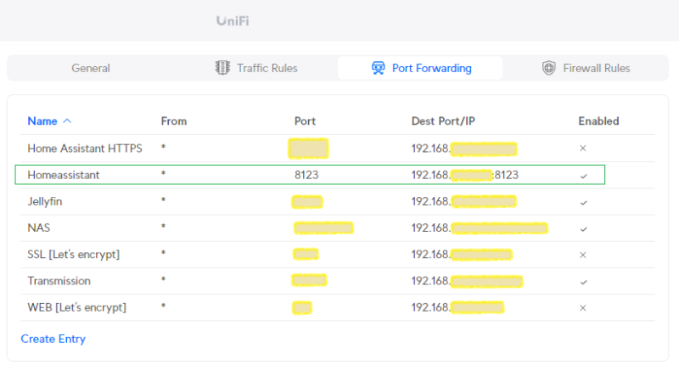
Task: Open the Jellyfin rule name
Action: (45, 202)
